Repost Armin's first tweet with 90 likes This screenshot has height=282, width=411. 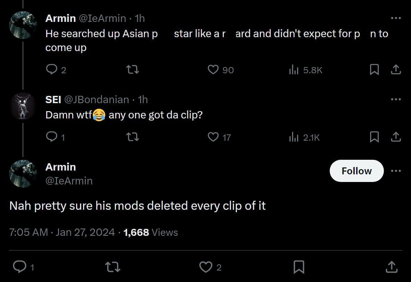[x=133, y=70]
